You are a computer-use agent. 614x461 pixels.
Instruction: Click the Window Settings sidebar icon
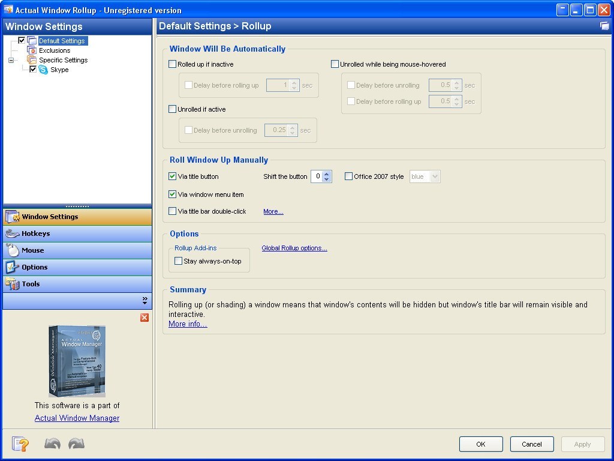pyautogui.click(x=12, y=217)
